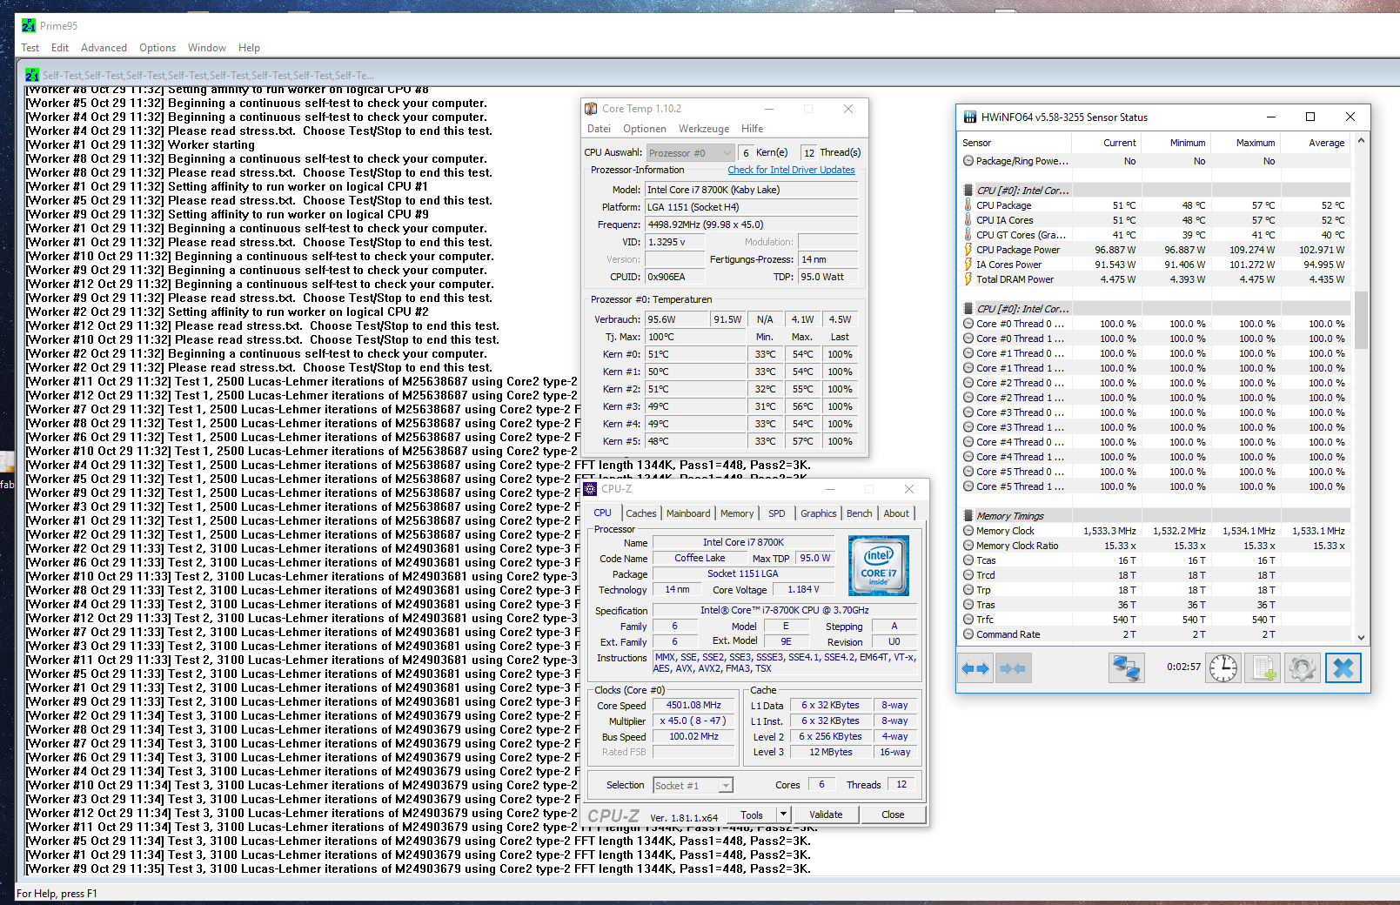Click the Average column header in HWiNFO
Image resolution: width=1400 pixels, height=905 pixels.
[x=1316, y=143]
